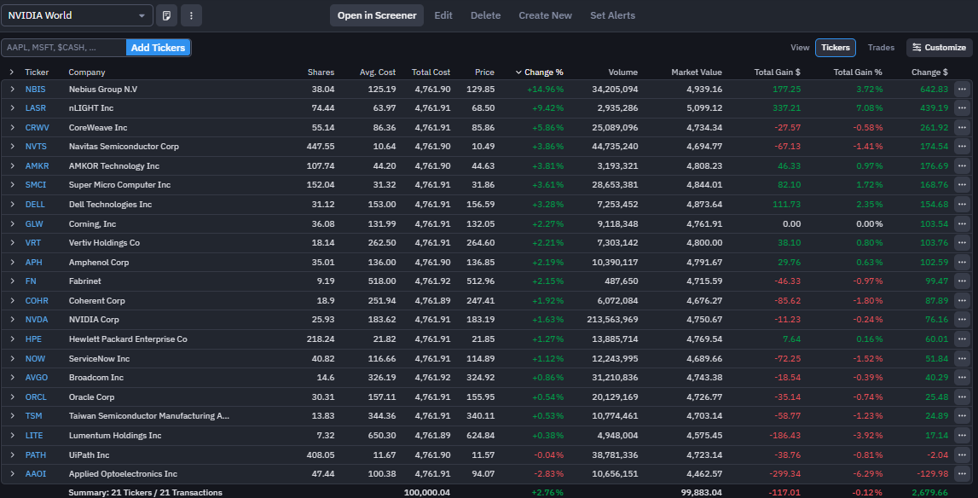978x498 pixels.
Task: Open the row options menu for NBIS
Action: (962, 89)
